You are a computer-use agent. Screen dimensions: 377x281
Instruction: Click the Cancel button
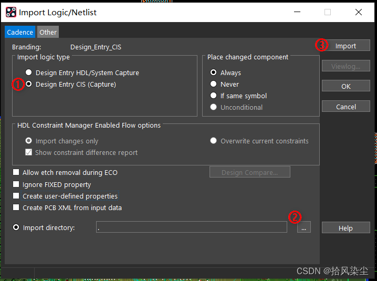click(x=345, y=106)
